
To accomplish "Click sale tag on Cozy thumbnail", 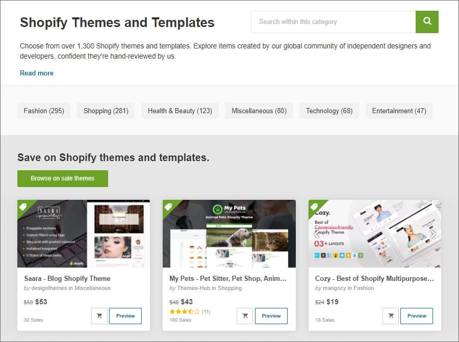I will point(314,206).
